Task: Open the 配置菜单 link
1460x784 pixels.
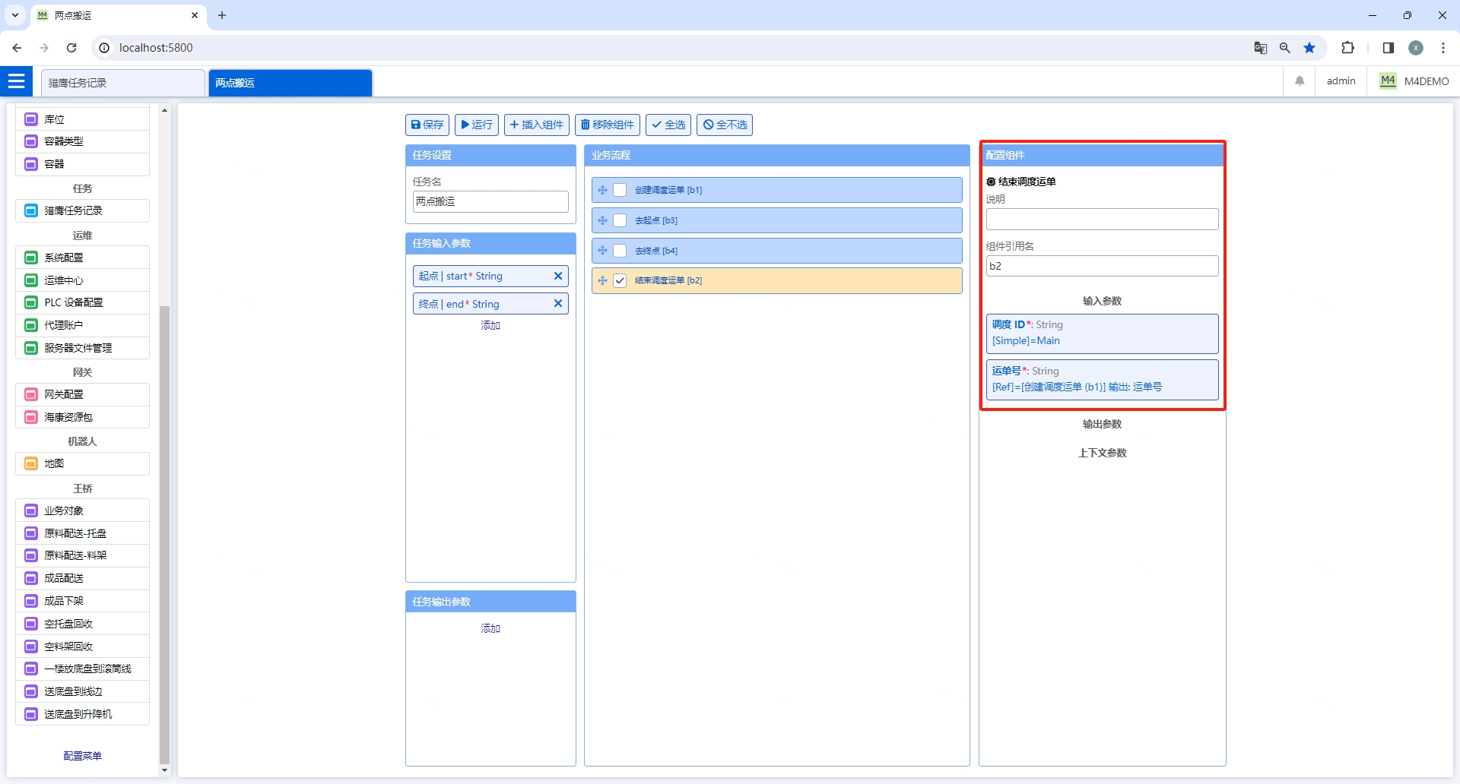Action: (x=82, y=756)
